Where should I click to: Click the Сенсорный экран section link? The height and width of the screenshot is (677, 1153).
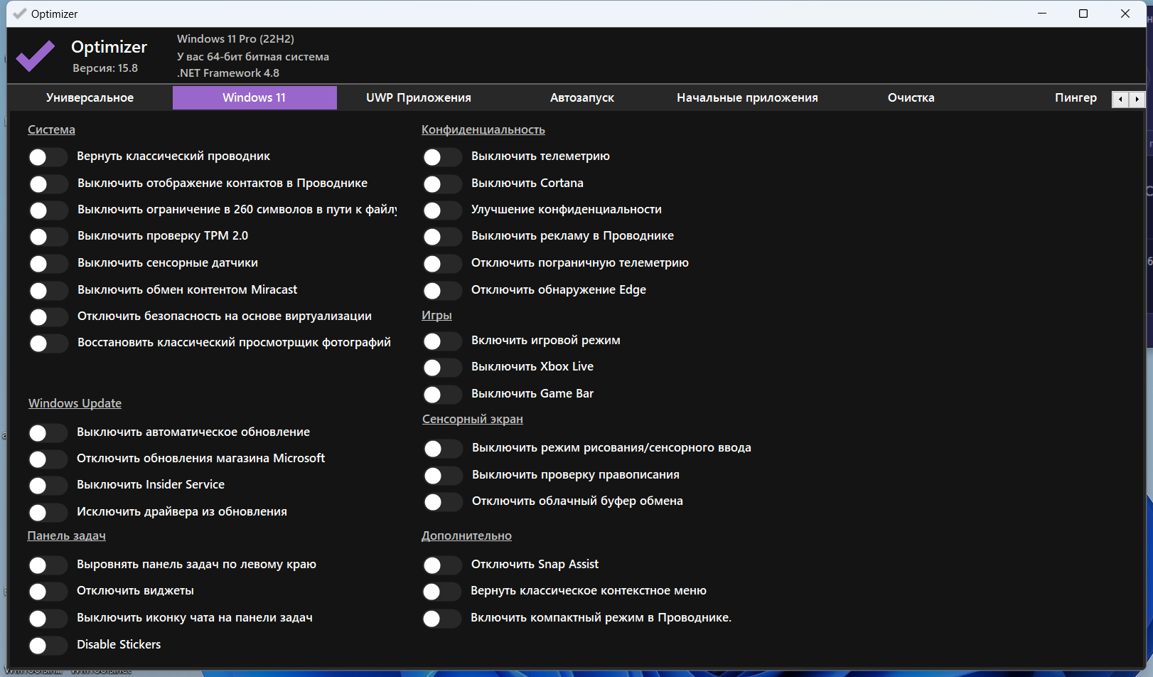coord(473,419)
